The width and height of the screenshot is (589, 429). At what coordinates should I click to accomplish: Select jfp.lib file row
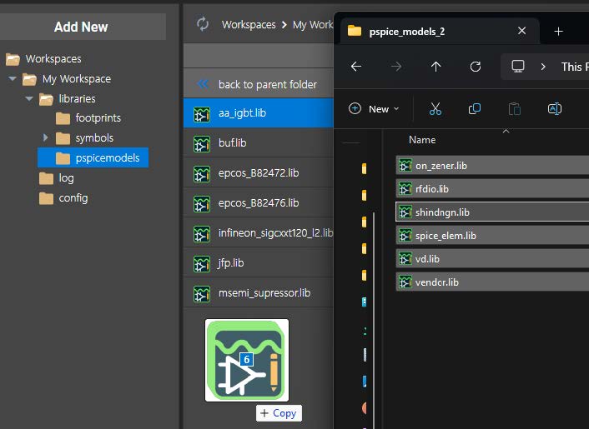tap(259, 263)
